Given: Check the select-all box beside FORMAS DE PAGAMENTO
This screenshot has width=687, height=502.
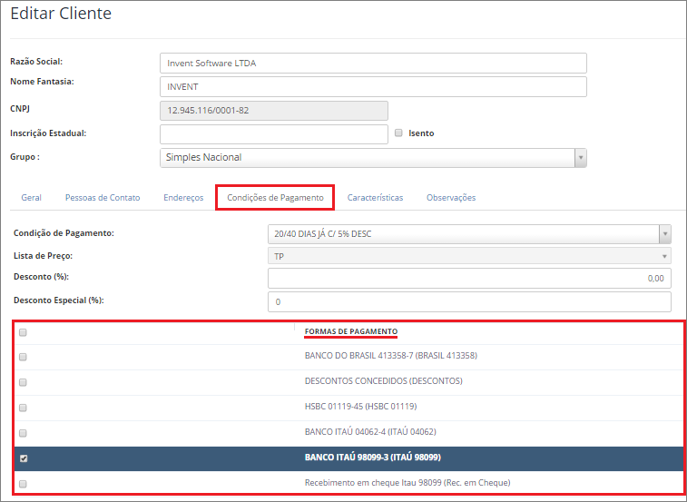Looking at the screenshot, I should [x=23, y=332].
